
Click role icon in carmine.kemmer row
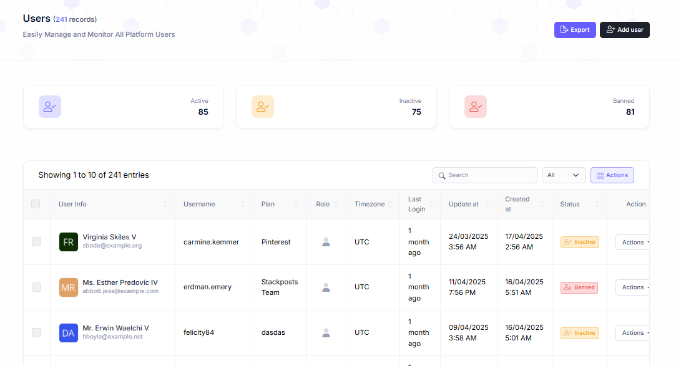pyautogui.click(x=326, y=242)
